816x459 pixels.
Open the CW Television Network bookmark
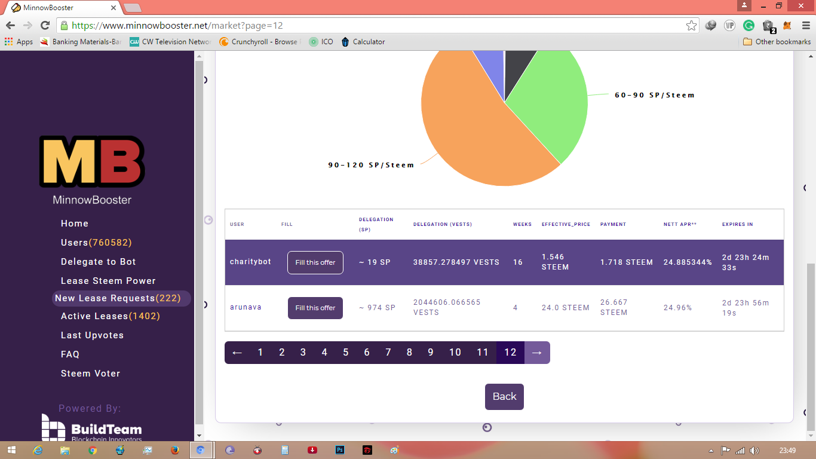(x=171, y=42)
